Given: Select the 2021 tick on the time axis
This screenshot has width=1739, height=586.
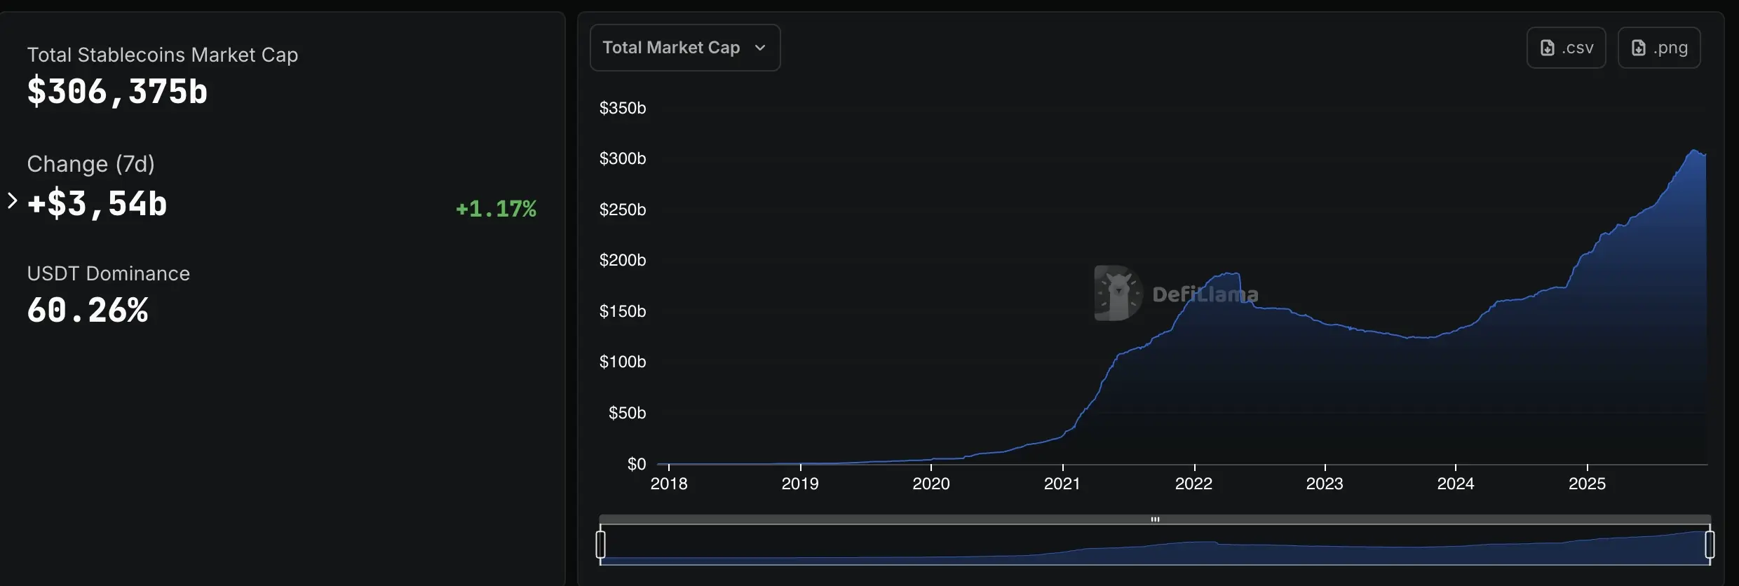Looking at the screenshot, I should pyautogui.click(x=1062, y=484).
